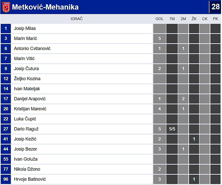Click jersey number 44 badge
This screenshot has height=185, width=222.
[x=6, y=149]
